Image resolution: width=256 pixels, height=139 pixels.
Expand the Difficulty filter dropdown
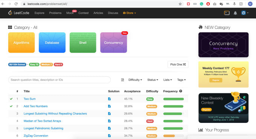(135, 80)
